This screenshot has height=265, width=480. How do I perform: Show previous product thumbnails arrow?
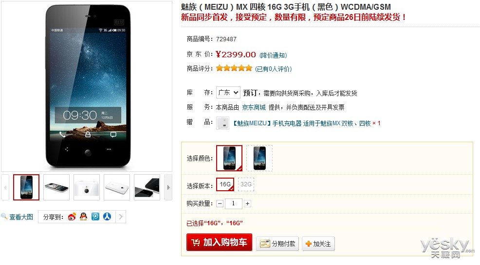(x=5, y=187)
